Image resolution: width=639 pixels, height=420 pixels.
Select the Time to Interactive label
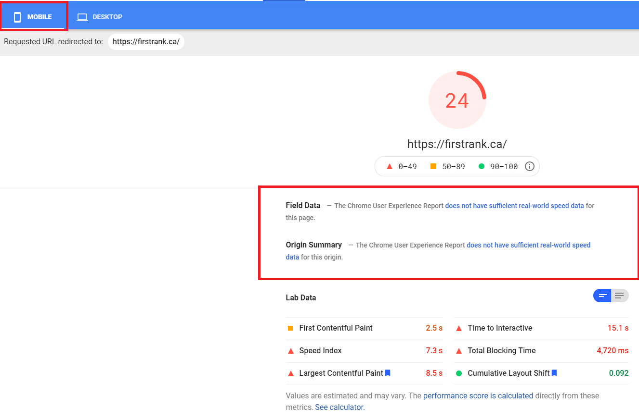[x=500, y=328]
